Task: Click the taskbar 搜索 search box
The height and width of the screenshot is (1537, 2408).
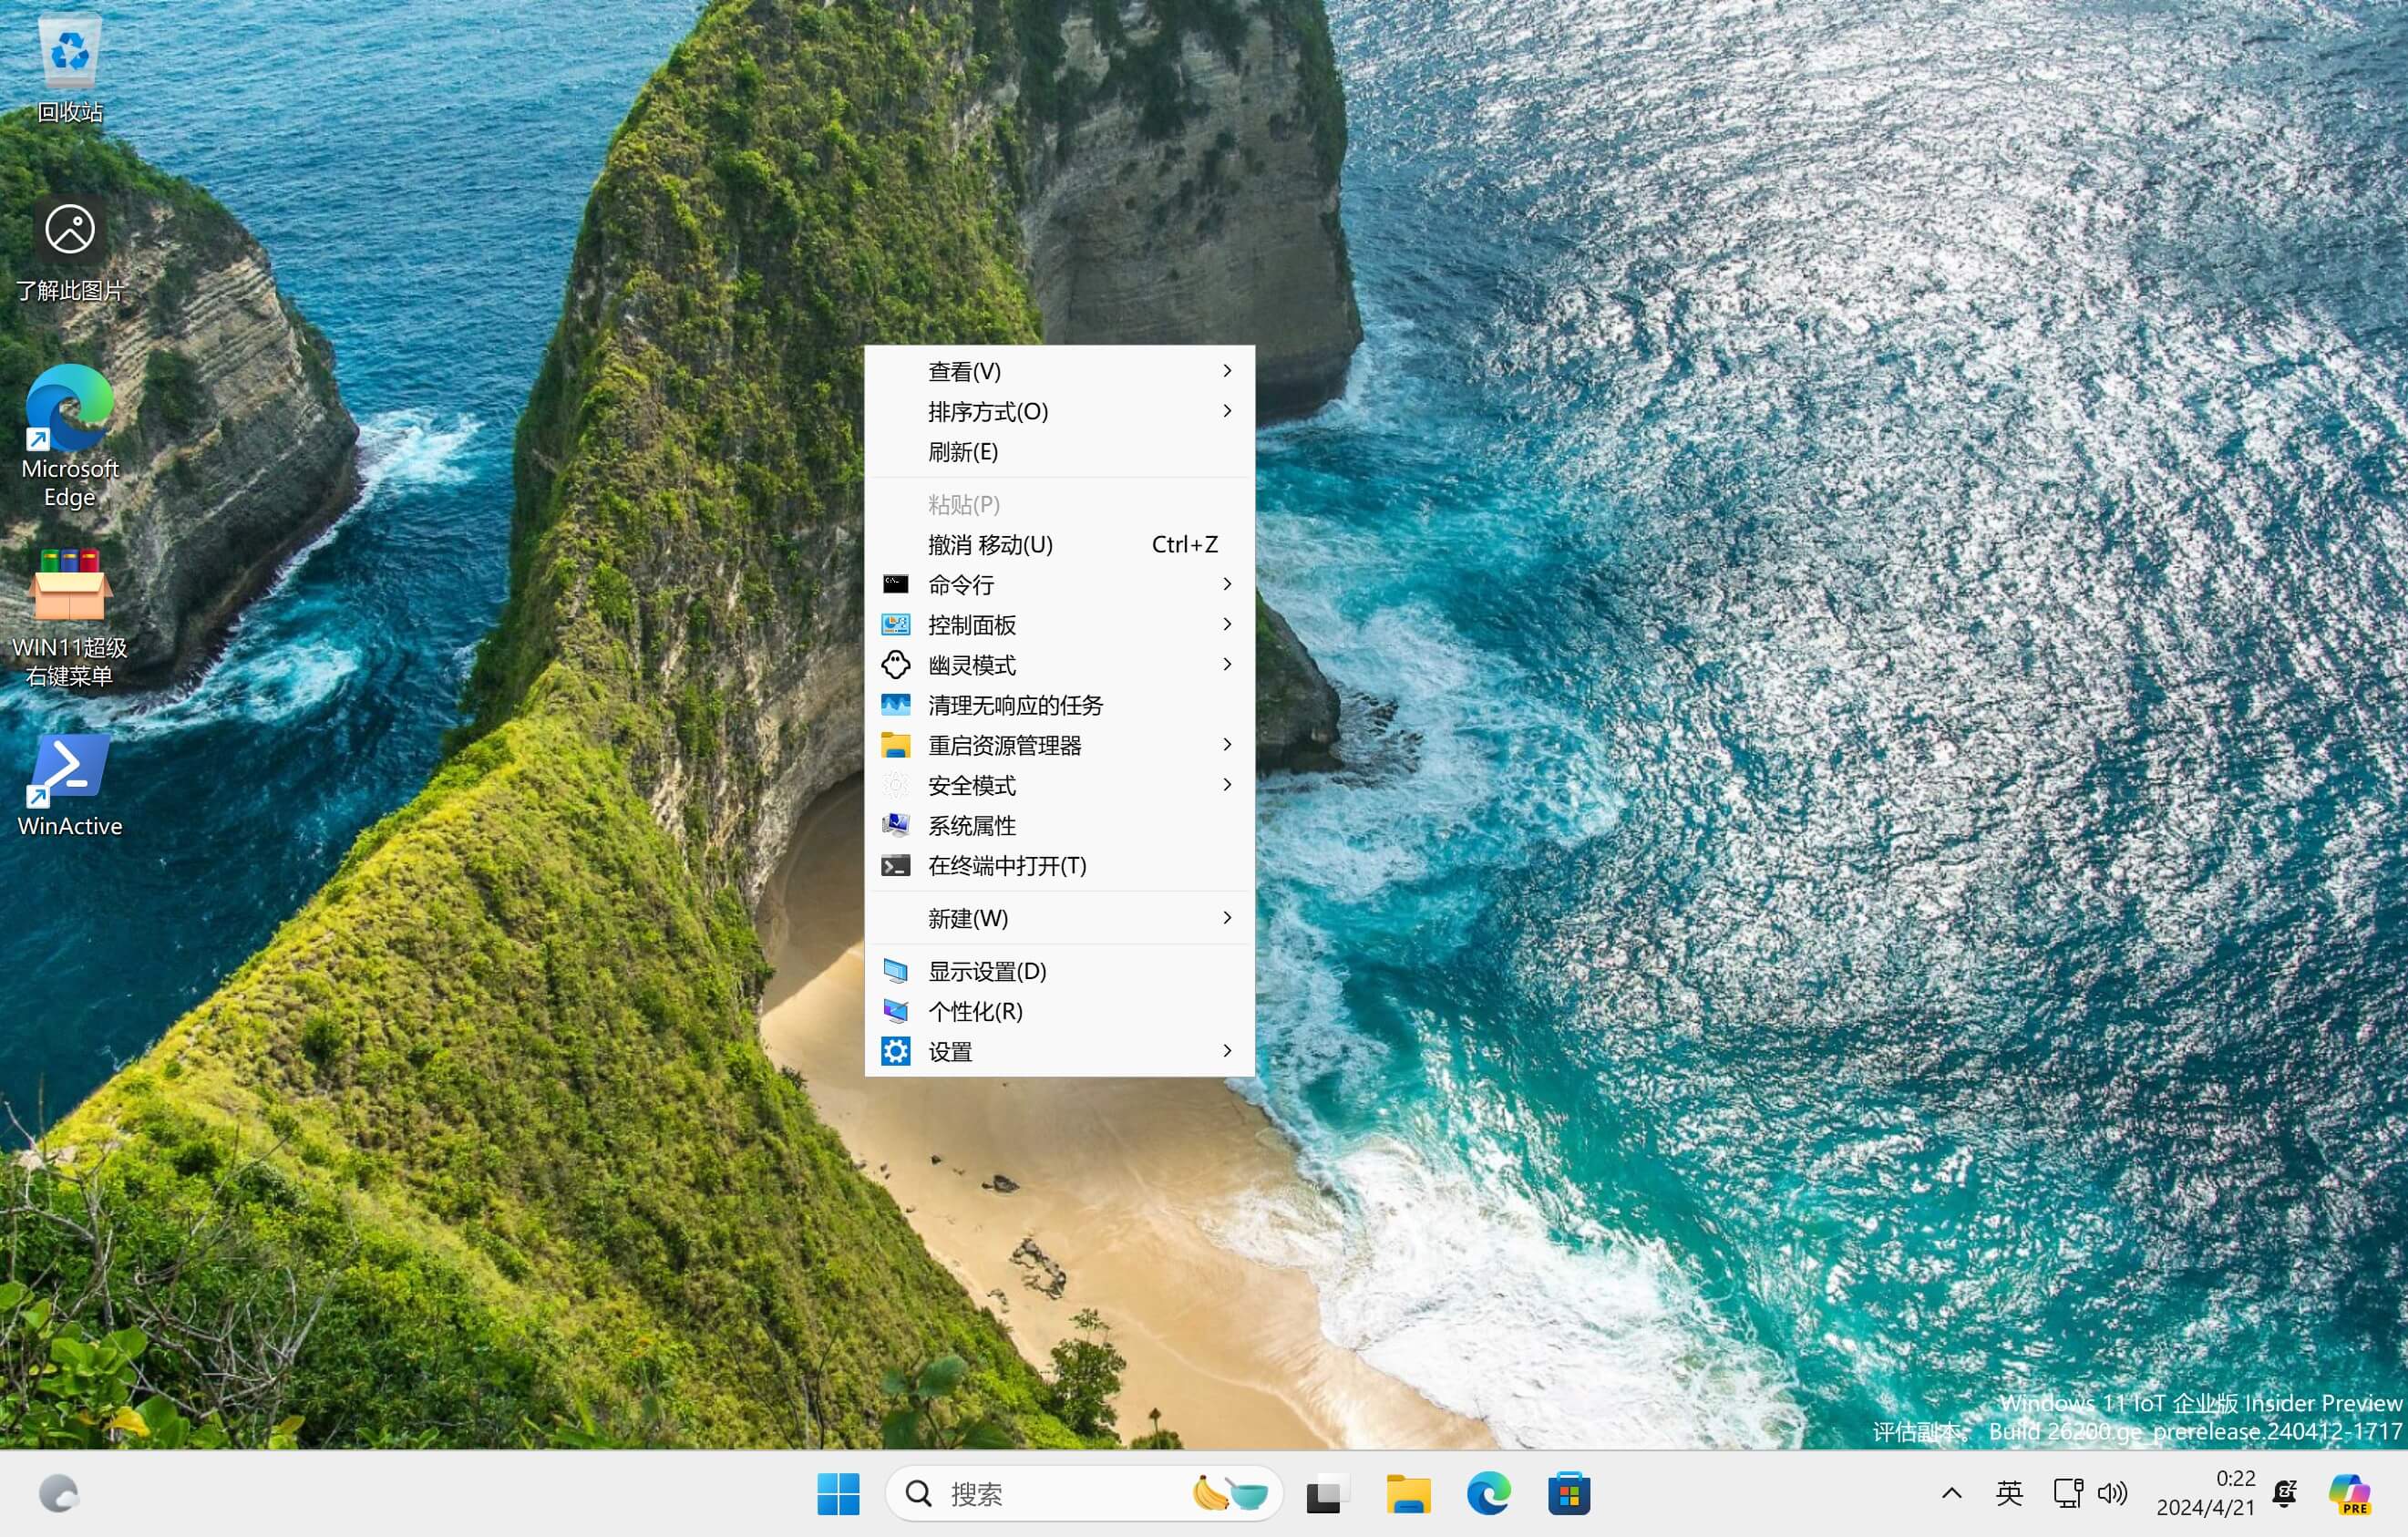Action: coord(1084,1494)
